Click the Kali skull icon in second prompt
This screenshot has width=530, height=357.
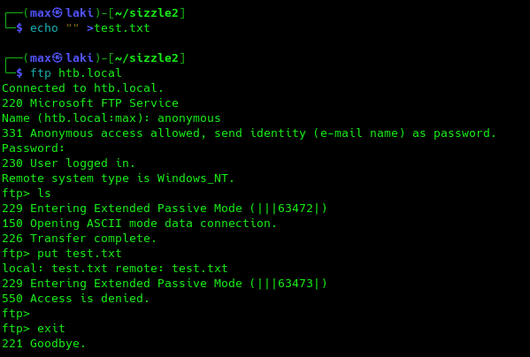[58, 58]
